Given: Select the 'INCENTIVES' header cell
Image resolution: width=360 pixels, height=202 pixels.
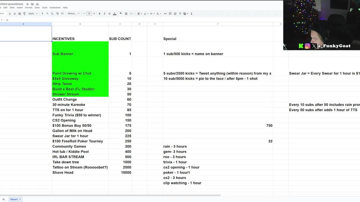Looking at the screenshot, I should click(x=80, y=34).
